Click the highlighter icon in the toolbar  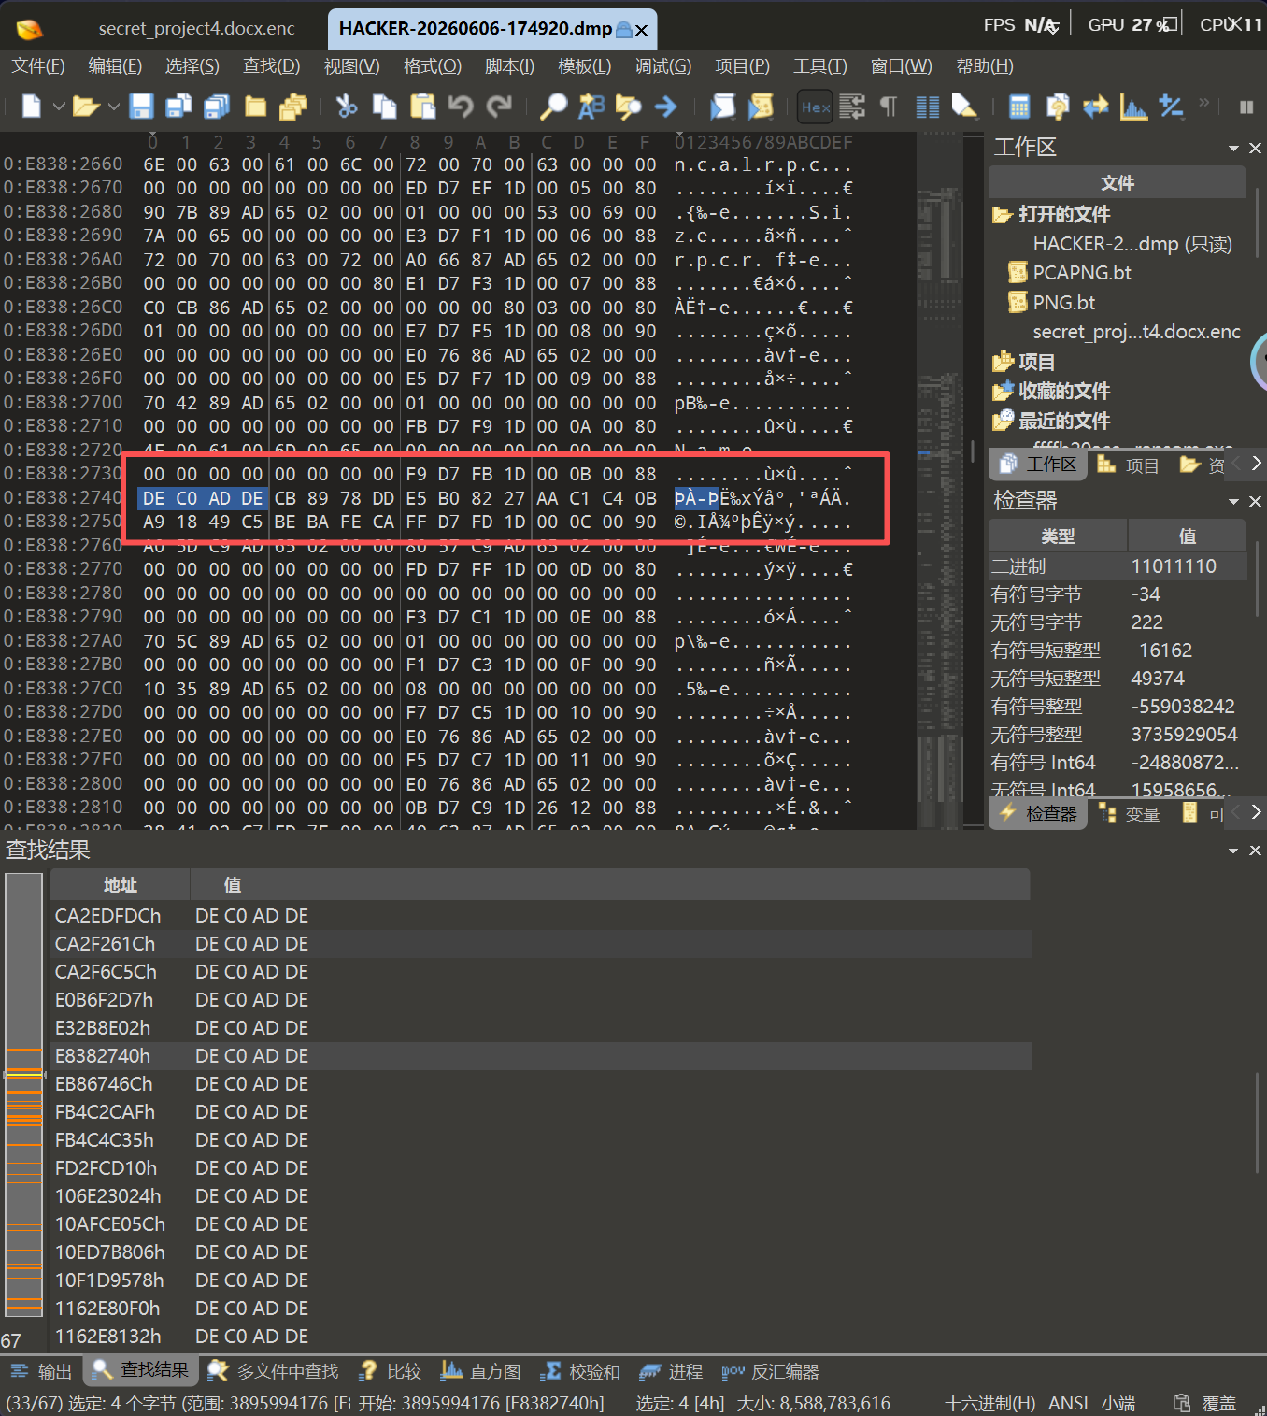coord(964,107)
